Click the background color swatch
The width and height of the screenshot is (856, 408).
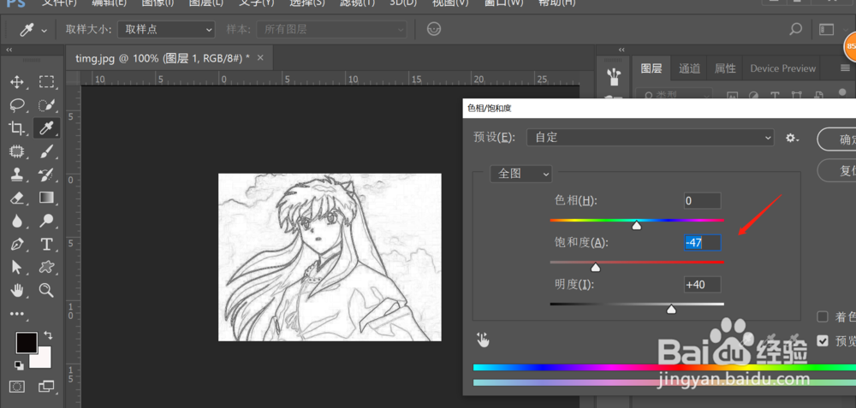coord(44,361)
